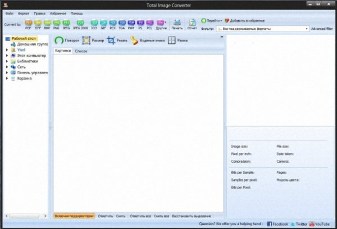Viewport: 337px width, 229px height.
Task: Expand the Yuri folder node
Action: point(7,50)
